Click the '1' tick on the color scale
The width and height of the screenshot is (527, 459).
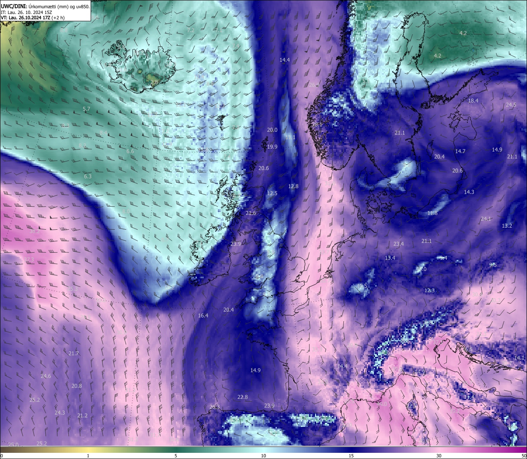pyautogui.click(x=88, y=456)
